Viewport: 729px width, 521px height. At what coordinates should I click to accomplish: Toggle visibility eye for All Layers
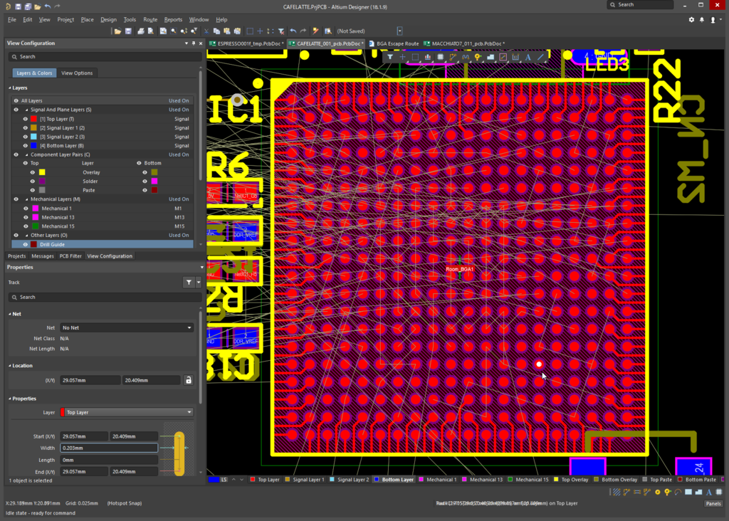16,100
